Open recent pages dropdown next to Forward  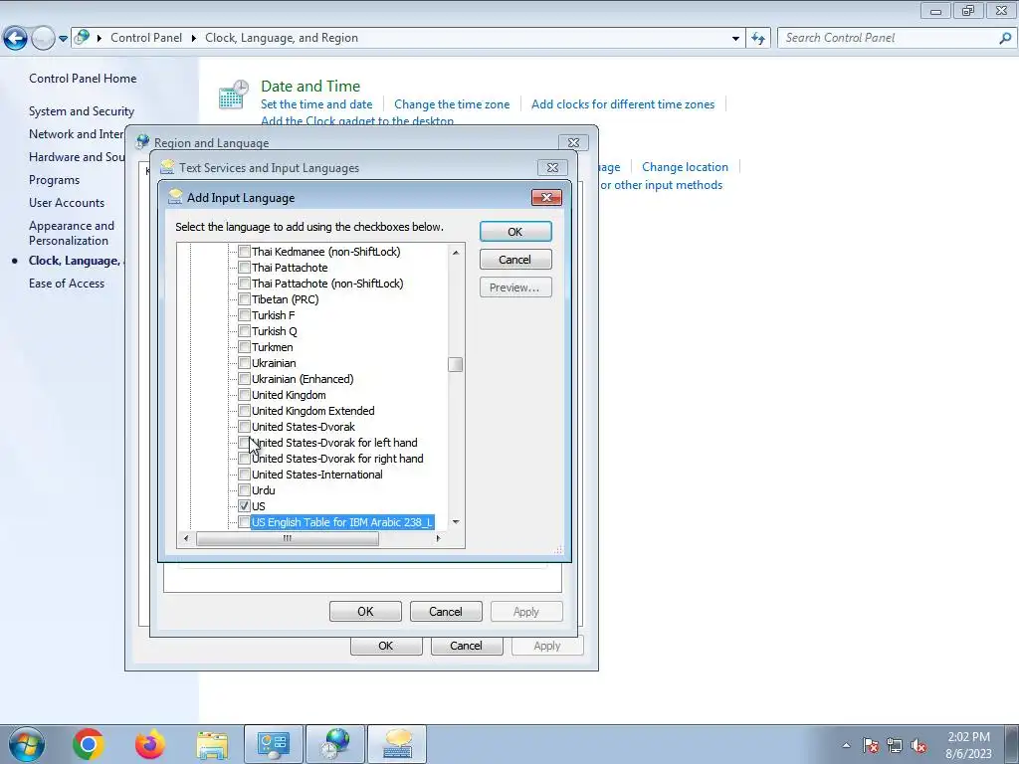pyautogui.click(x=63, y=39)
